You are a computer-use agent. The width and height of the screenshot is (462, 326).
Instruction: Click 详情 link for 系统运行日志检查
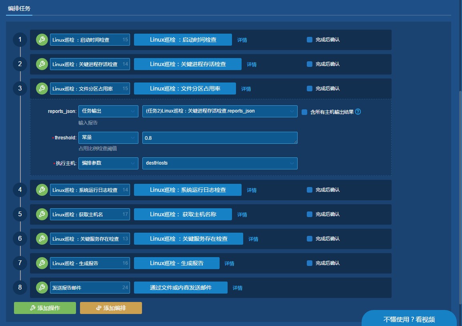click(252, 190)
